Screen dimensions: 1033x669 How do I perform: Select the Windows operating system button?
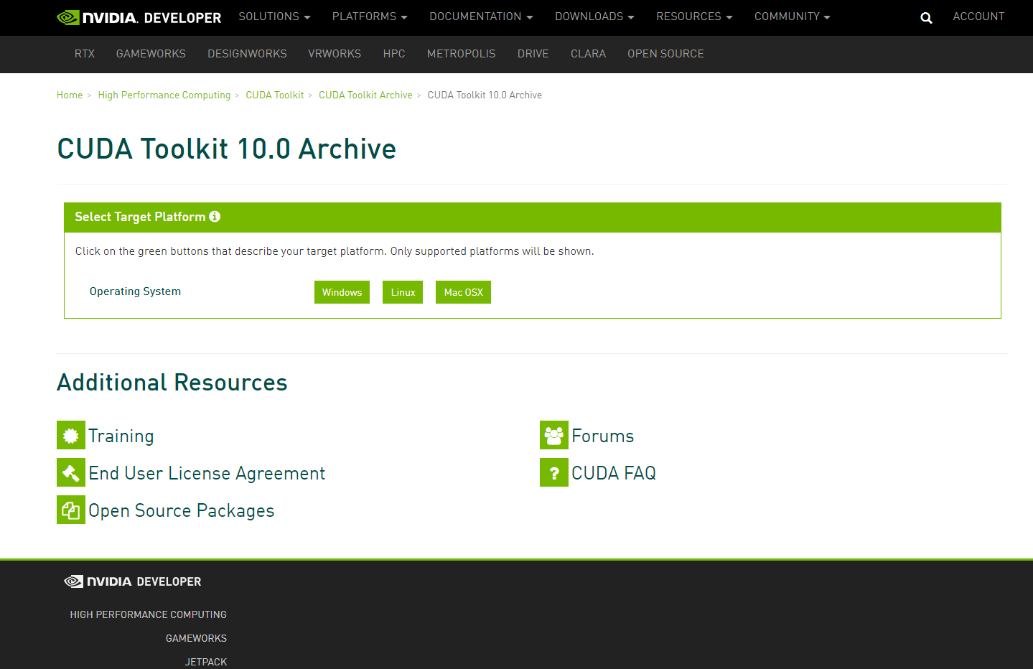pos(342,292)
